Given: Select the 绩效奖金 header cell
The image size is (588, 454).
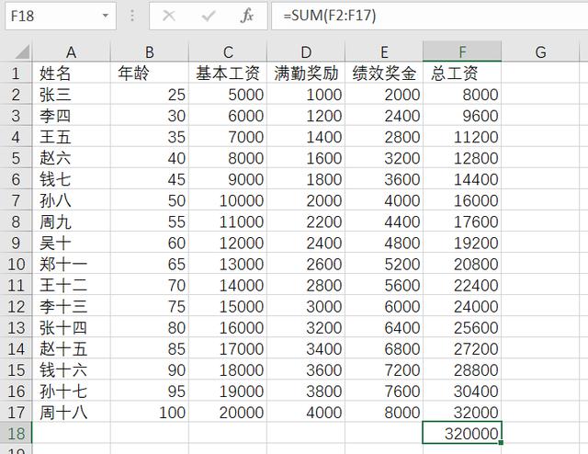Looking at the screenshot, I should coord(384,73).
